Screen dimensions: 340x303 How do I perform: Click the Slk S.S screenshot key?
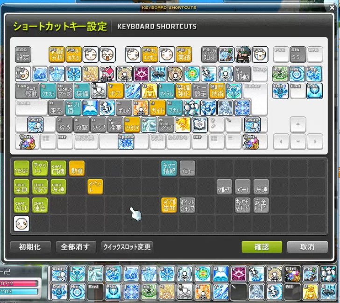click(x=298, y=55)
